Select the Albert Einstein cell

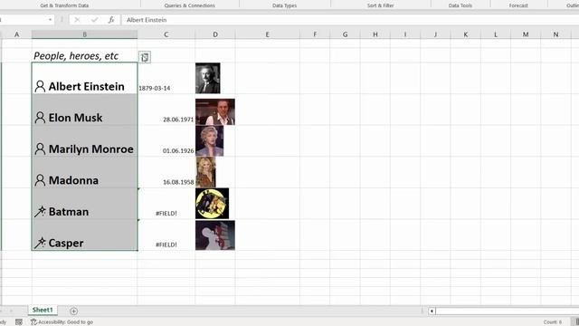(x=84, y=78)
